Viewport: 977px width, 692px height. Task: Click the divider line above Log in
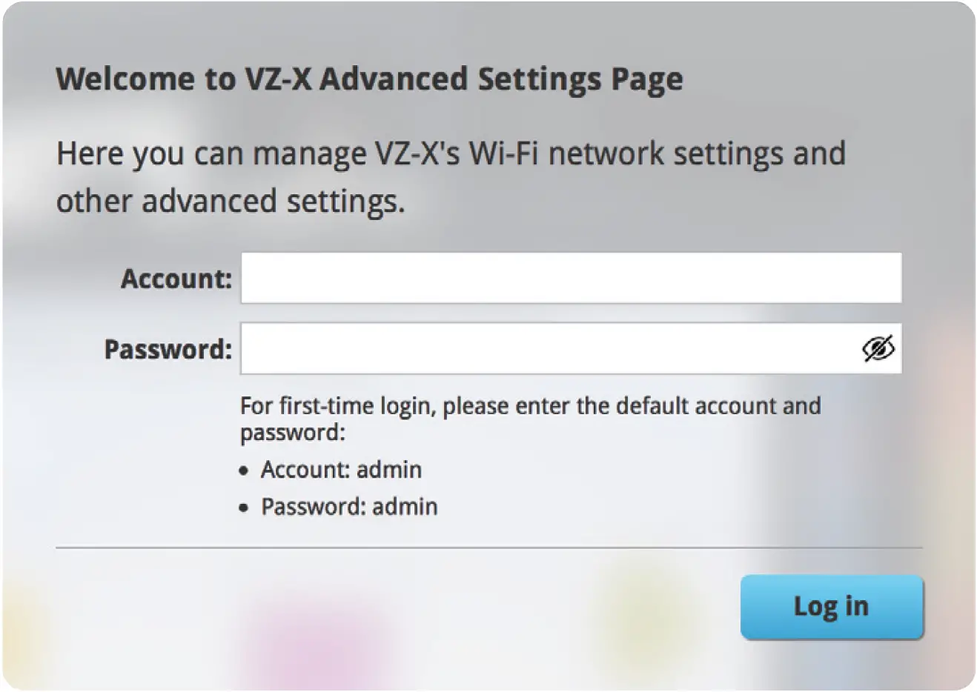[x=489, y=548]
